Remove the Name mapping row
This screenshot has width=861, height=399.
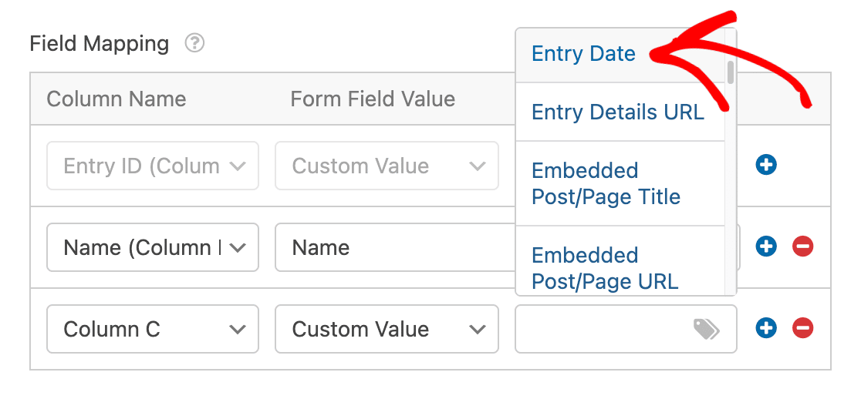coord(802,246)
